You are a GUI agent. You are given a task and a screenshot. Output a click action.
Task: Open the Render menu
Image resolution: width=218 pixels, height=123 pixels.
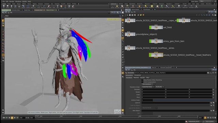coord(12,1)
